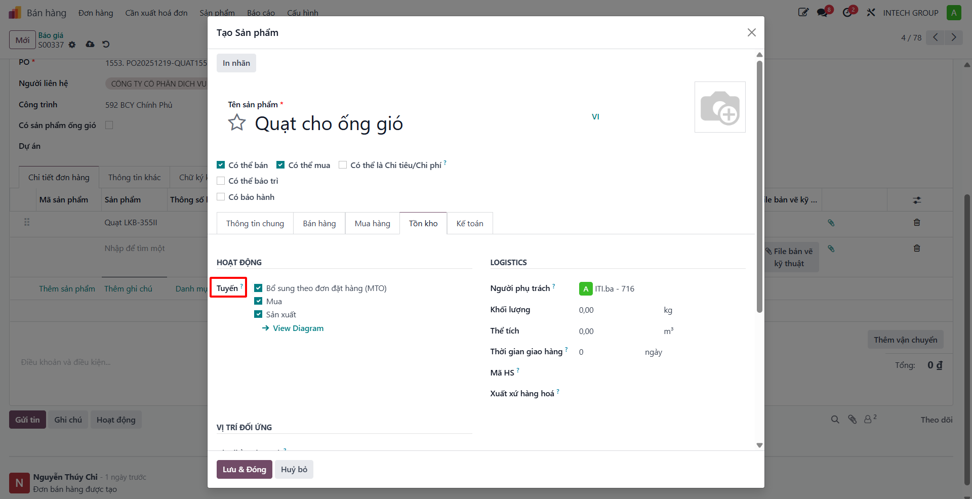Image resolution: width=972 pixels, height=499 pixels.
Task: Go to previous record with left arrow
Action: pos(936,37)
